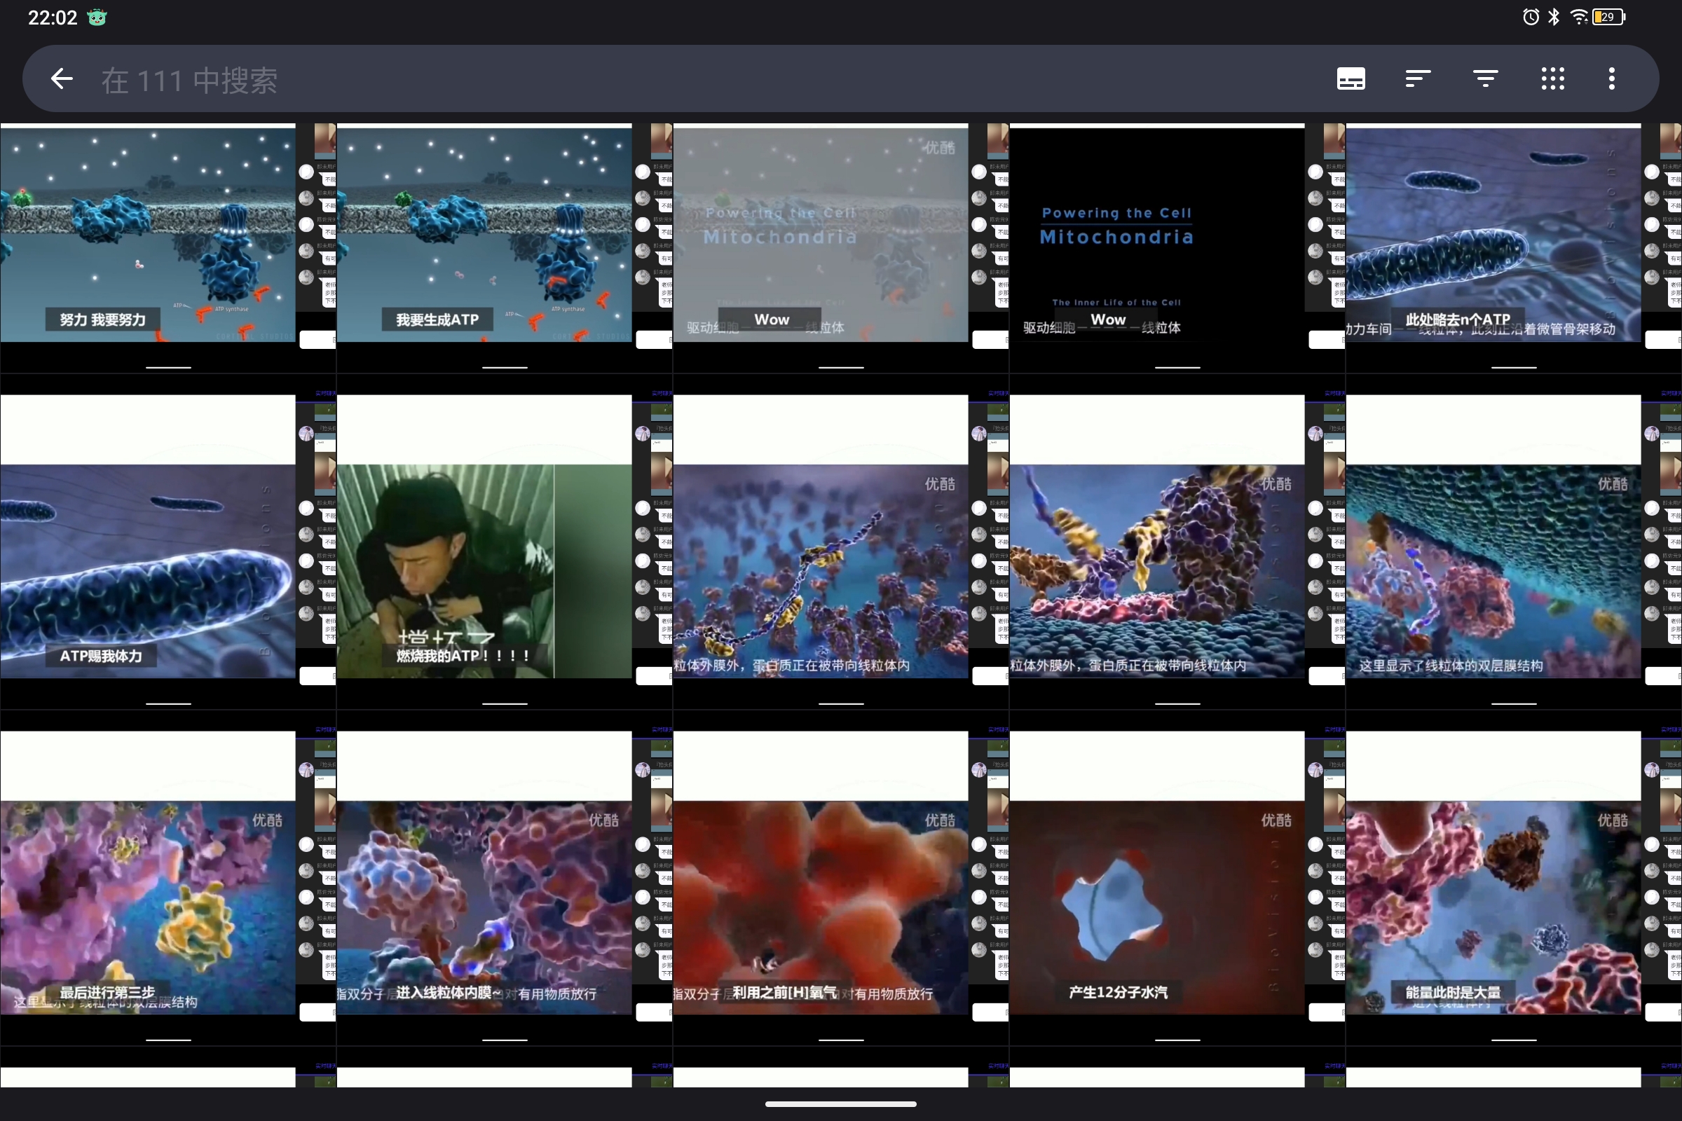Open black title card 'Powering the Cell' thumbnail
The height and width of the screenshot is (1121, 1682).
[1177, 247]
